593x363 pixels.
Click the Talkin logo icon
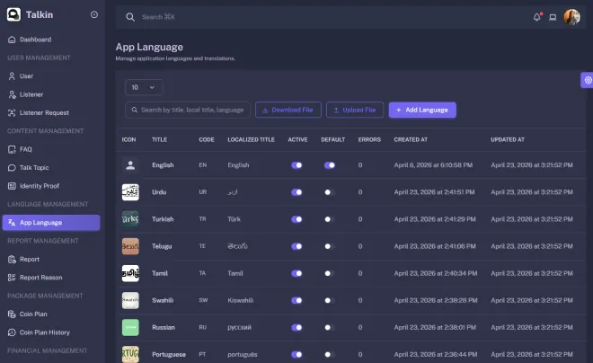[x=13, y=14]
